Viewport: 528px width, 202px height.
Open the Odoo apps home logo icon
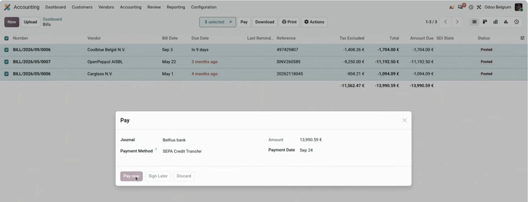coord(7,7)
